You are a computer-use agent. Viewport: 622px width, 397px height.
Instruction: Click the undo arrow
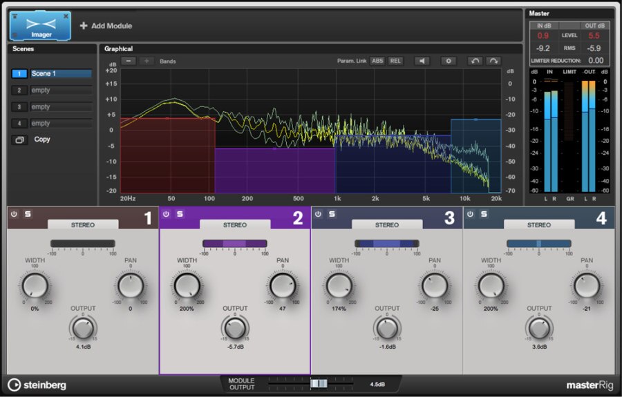click(475, 61)
